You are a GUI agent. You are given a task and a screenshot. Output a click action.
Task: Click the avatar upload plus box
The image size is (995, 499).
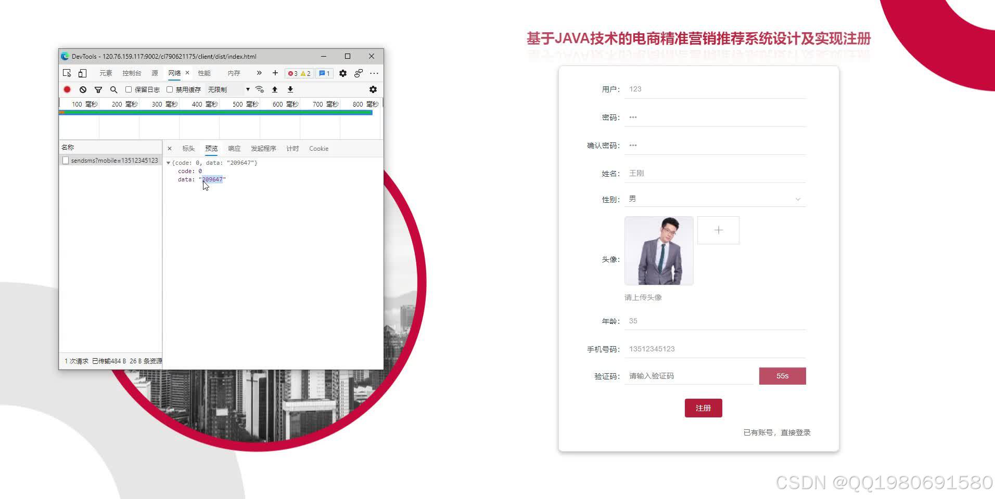pyautogui.click(x=718, y=230)
